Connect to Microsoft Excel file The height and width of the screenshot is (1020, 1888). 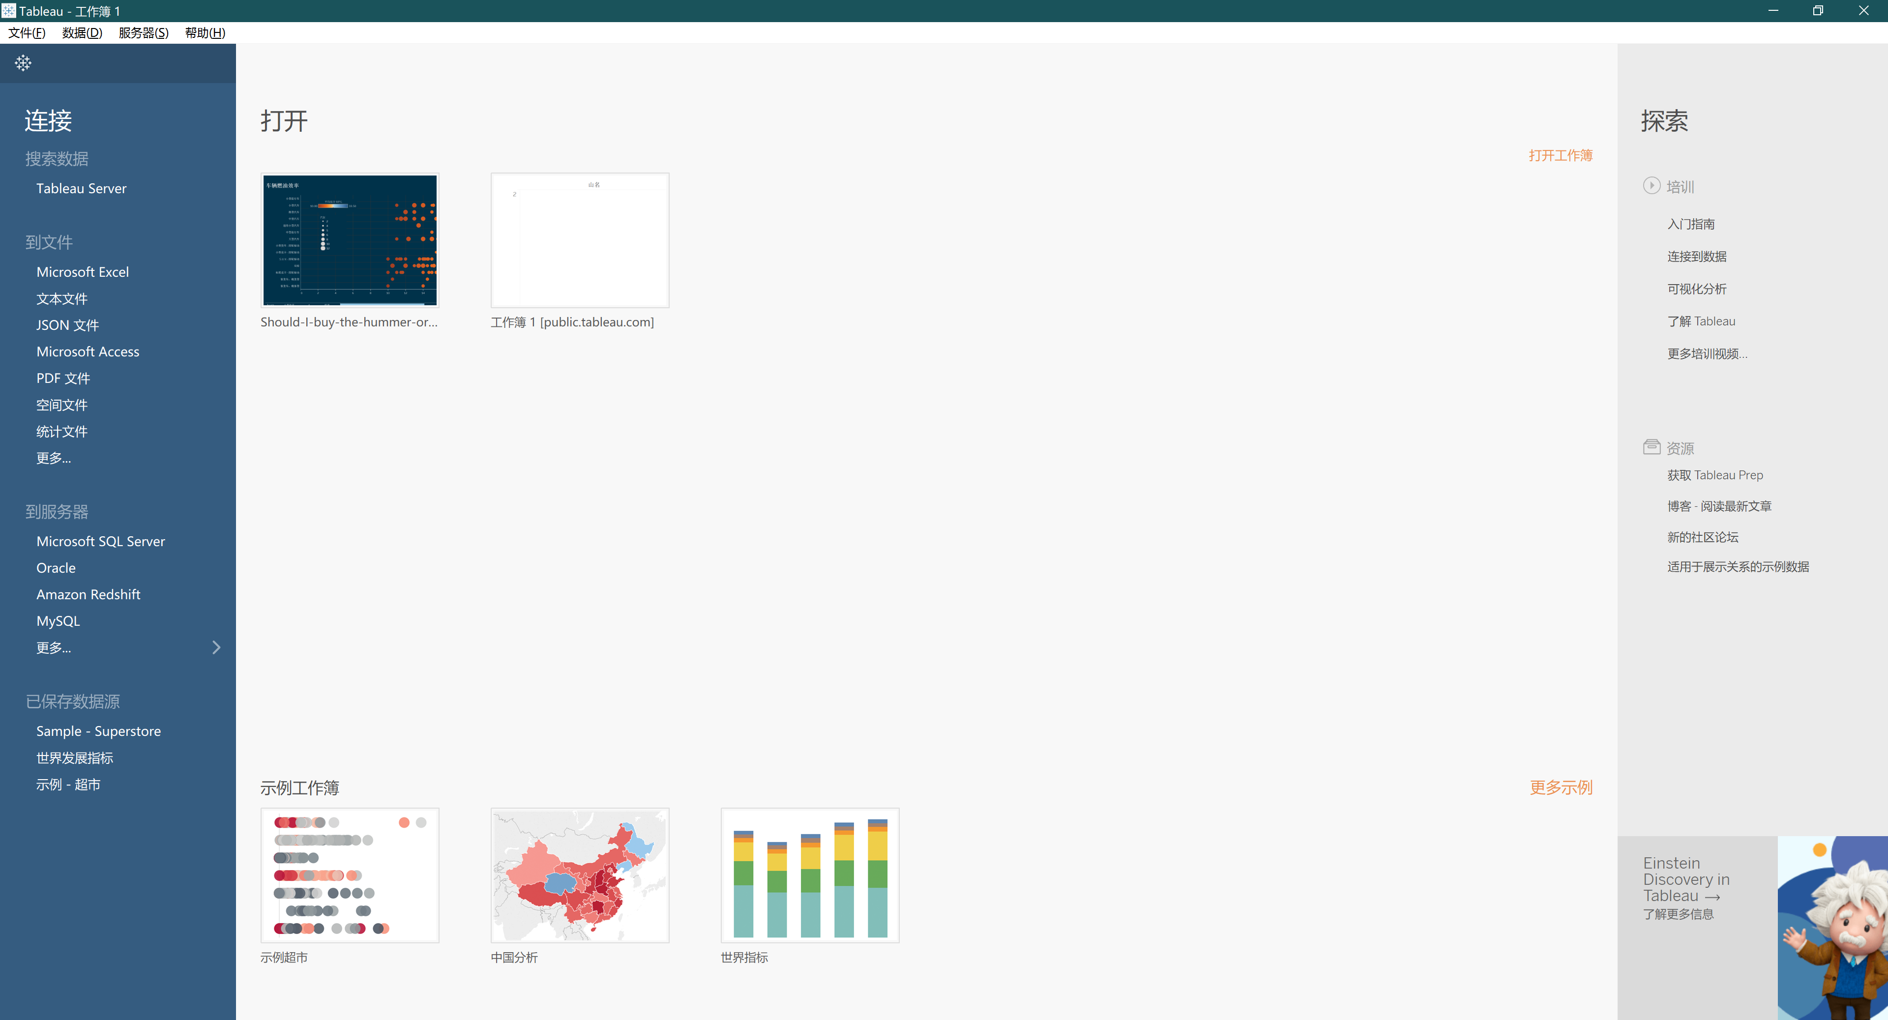point(83,272)
